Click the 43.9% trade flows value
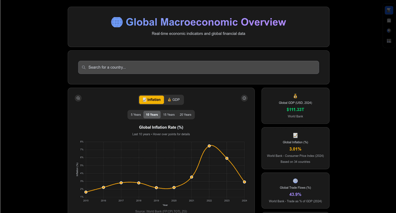Viewport: 396px width, 213px height. tap(295, 194)
